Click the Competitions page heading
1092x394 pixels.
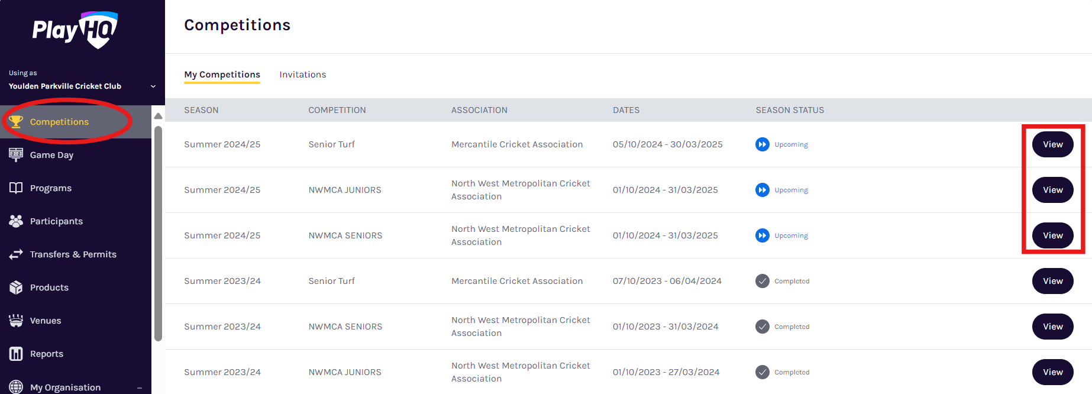[237, 25]
